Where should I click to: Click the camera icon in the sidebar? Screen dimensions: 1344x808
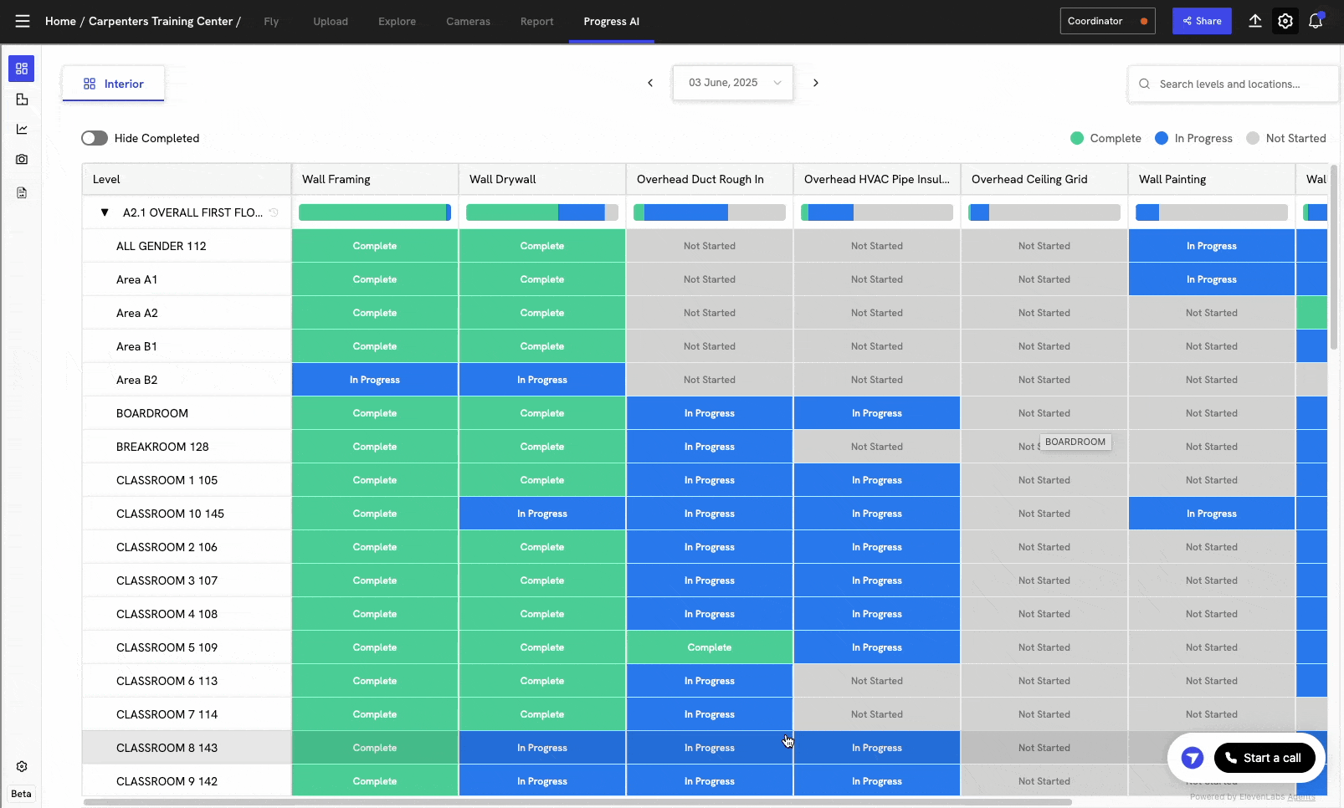pyautogui.click(x=21, y=159)
